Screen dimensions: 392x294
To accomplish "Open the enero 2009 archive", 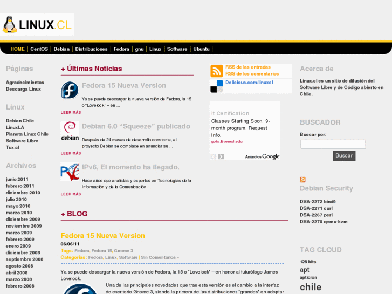I will point(18,246).
